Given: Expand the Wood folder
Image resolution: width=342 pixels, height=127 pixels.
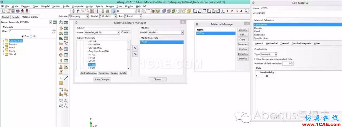Looking at the screenshot, I should pos(3,54).
